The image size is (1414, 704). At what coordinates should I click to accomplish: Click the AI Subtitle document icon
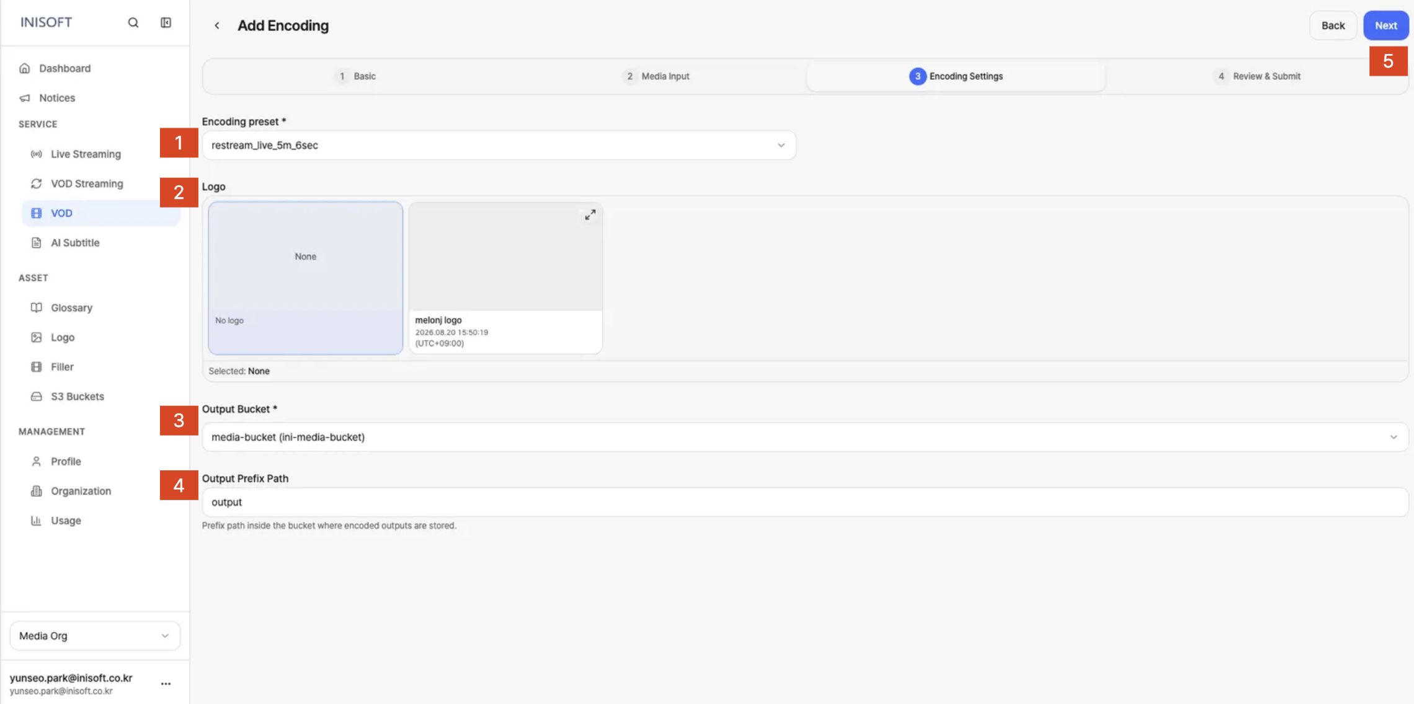click(x=37, y=243)
